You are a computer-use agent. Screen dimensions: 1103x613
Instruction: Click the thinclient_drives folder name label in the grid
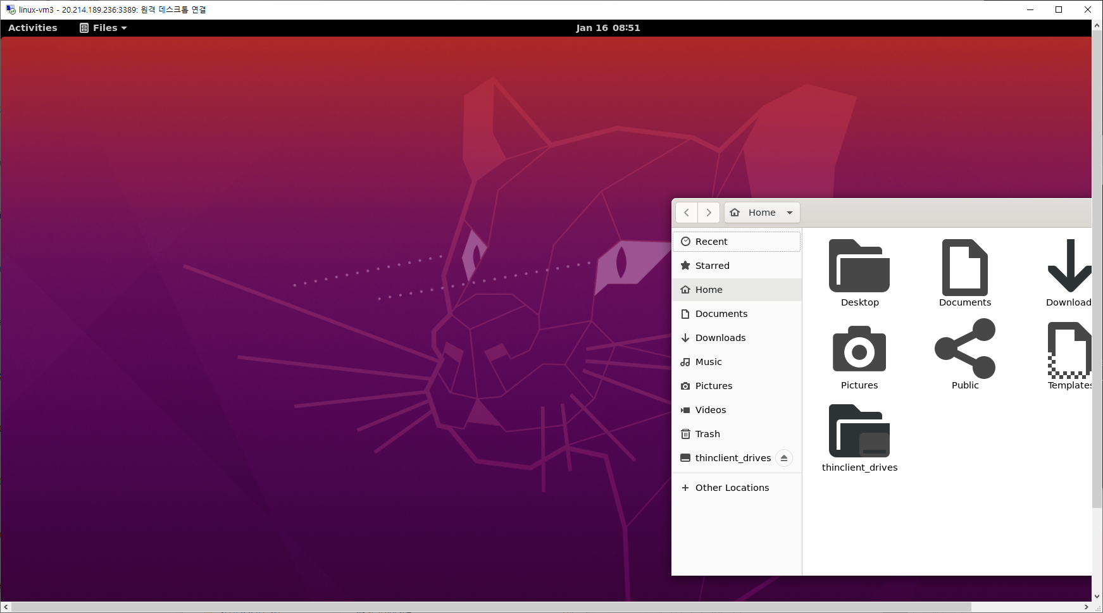[859, 467]
